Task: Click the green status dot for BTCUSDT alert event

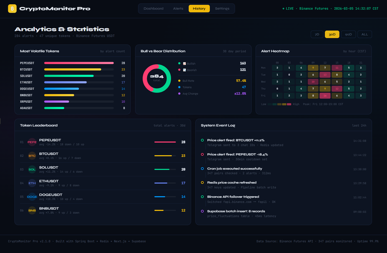Action: pos(202,141)
